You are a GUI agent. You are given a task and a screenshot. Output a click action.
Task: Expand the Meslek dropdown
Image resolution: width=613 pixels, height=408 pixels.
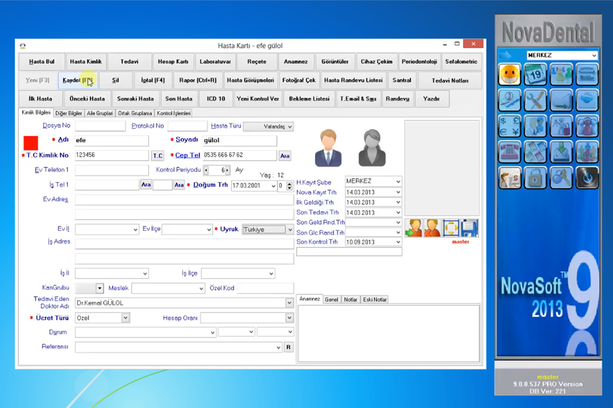click(201, 288)
